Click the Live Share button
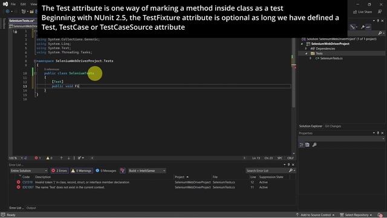Screen dimensions: 387x218 coord(362,12)
